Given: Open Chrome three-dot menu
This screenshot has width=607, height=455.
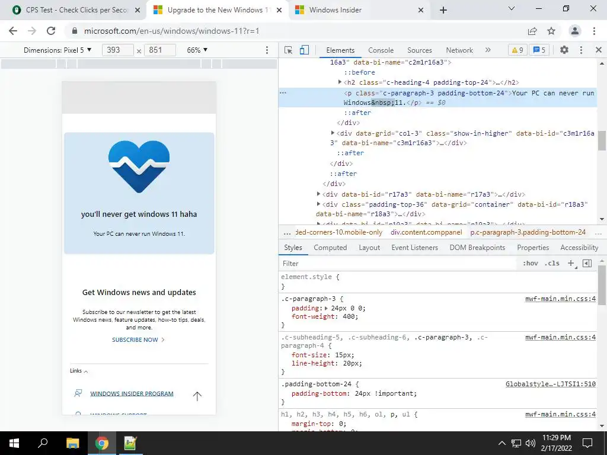Looking at the screenshot, I should coord(594,31).
